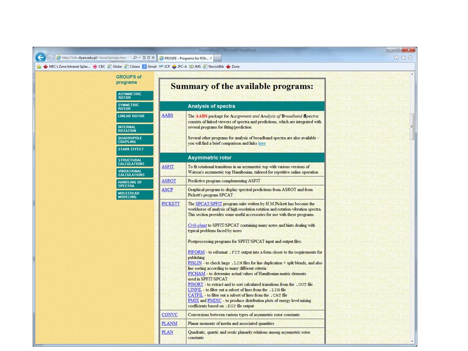Open the JMS bookmark
The height and width of the screenshot is (351, 468).
click(195, 67)
